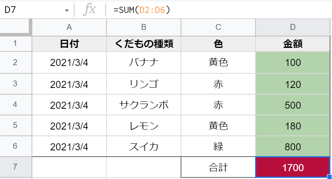This screenshot has height=179, width=332.
Task: Select column C header
Action: coord(218,27)
